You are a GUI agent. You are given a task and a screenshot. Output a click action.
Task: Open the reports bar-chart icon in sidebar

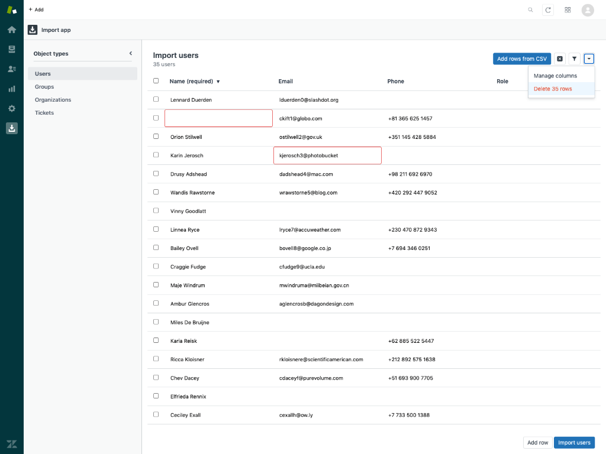(12, 89)
